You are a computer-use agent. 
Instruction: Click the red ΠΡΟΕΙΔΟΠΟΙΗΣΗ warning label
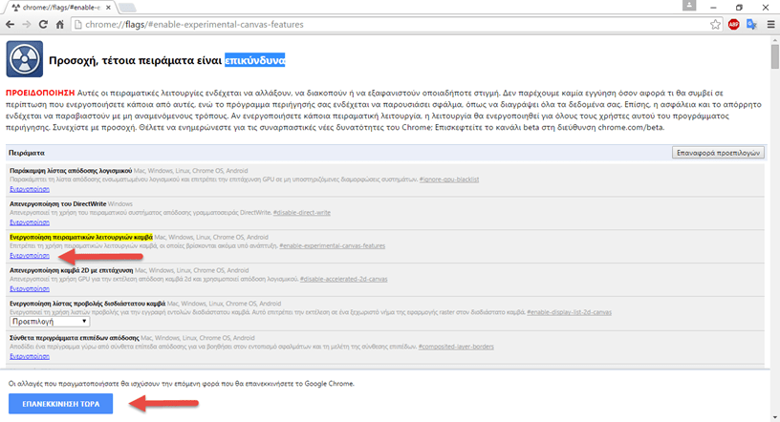click(40, 93)
